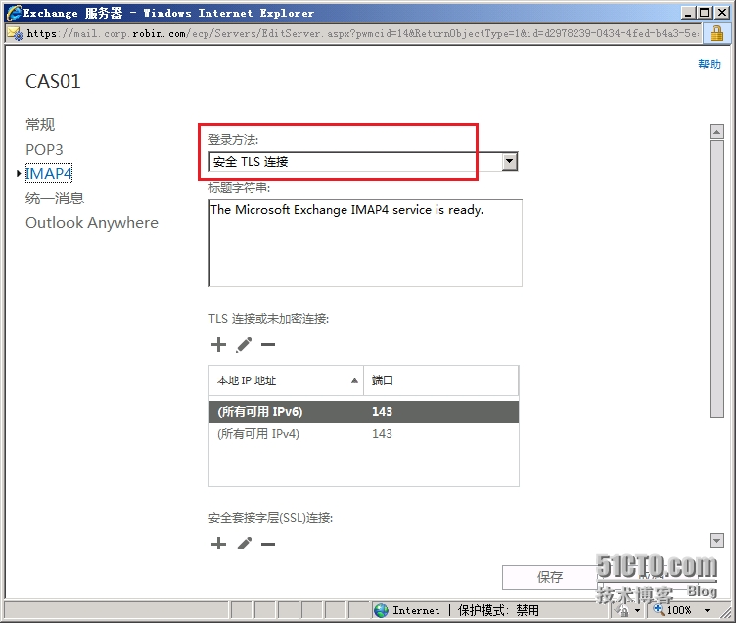The width and height of the screenshot is (736, 623).
Task: Select the (所有可用 IPv4) row
Action: pos(364,434)
